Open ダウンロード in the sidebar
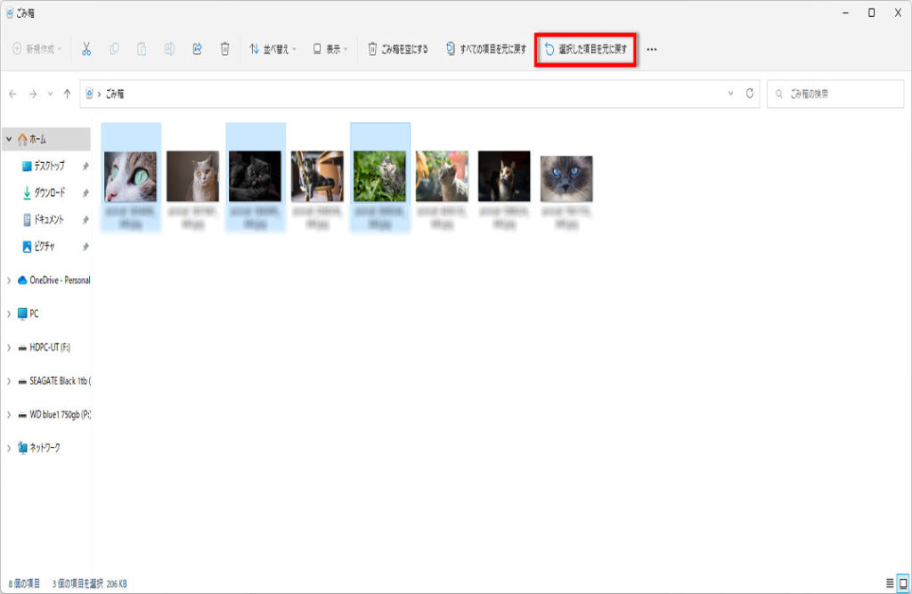This screenshot has height=594, width=912. (x=49, y=193)
